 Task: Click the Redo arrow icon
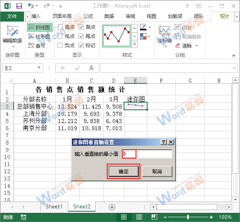click(x=47, y=6)
